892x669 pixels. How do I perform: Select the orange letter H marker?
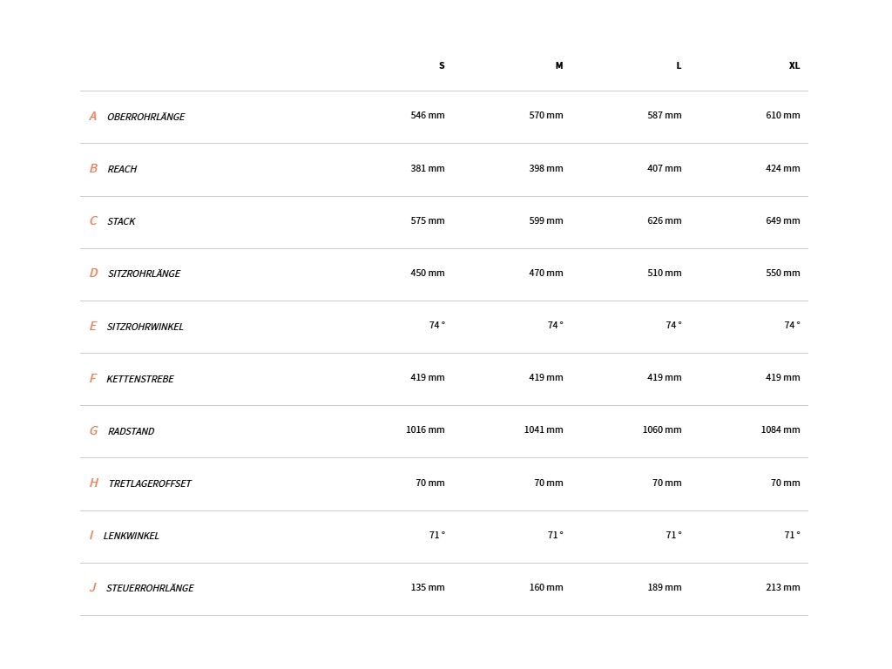click(x=94, y=483)
